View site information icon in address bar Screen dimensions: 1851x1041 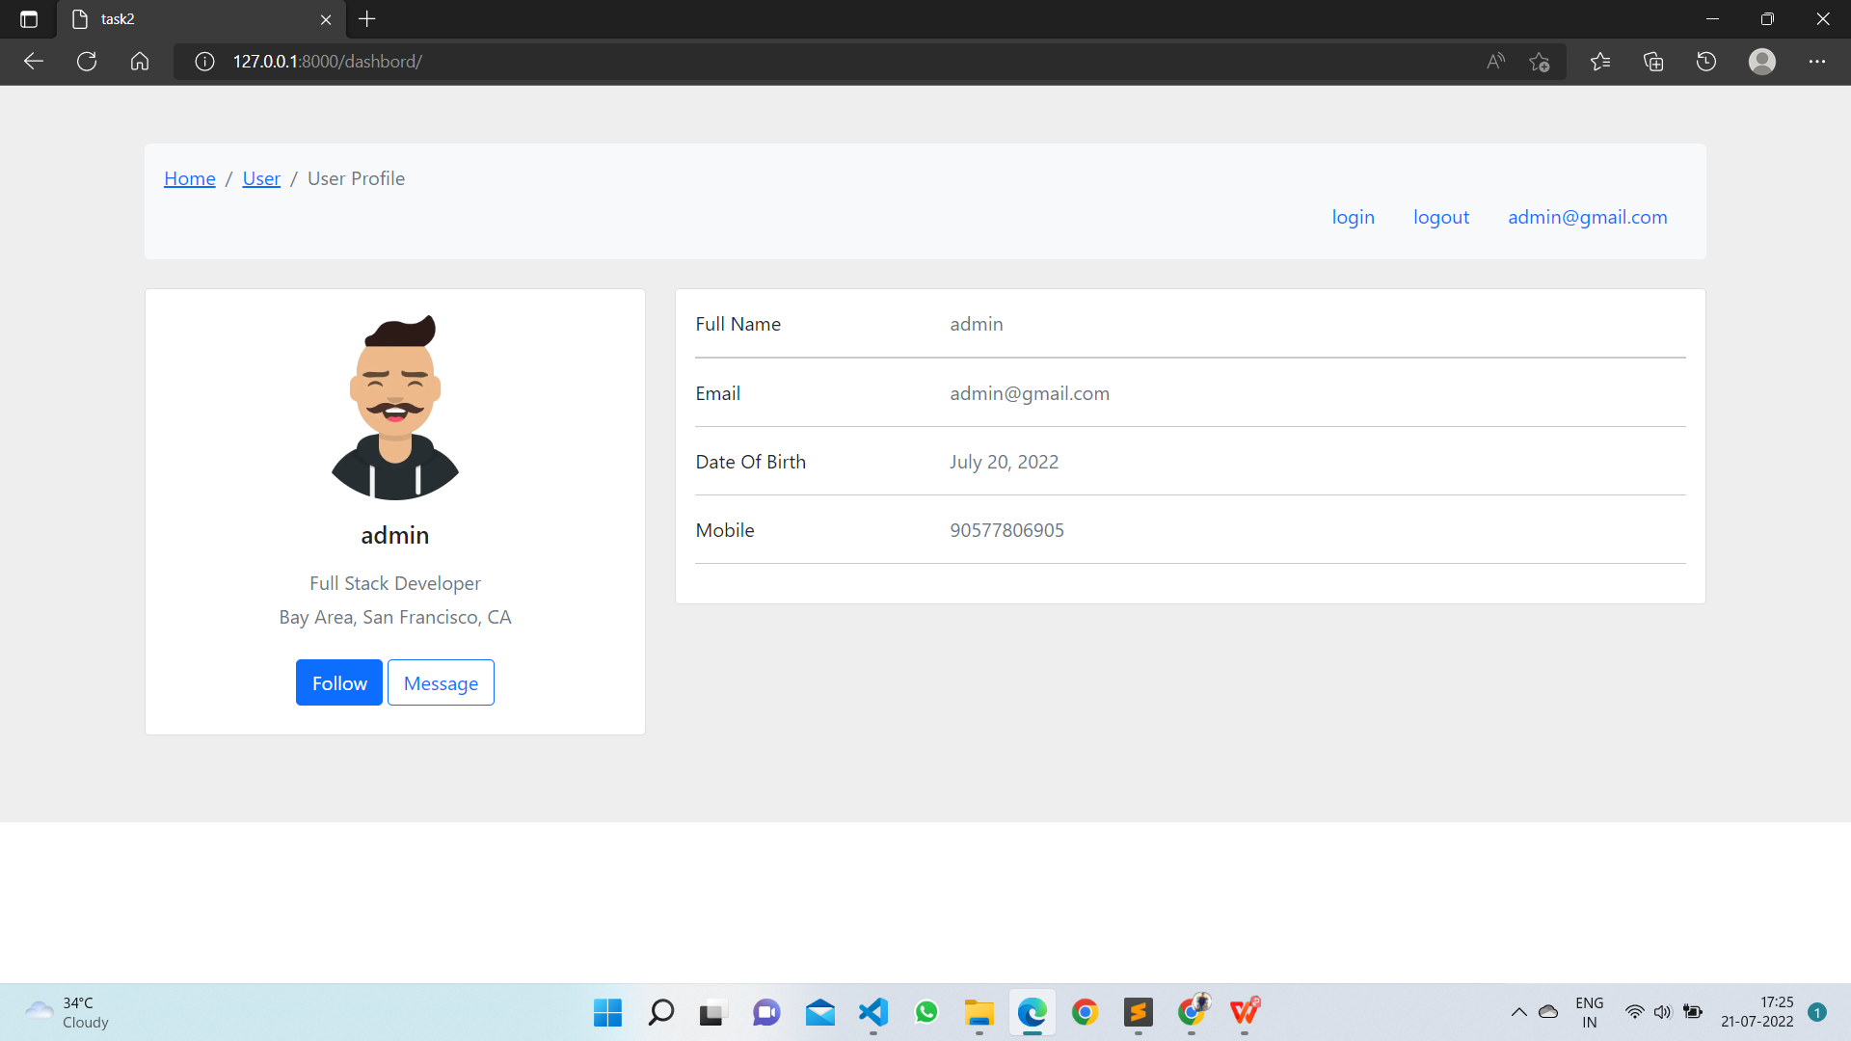(x=204, y=62)
